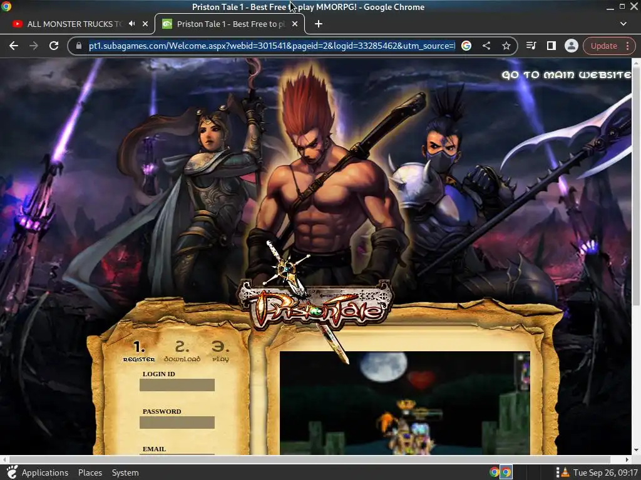Select step 1 Register
641x480 pixels.
[x=139, y=351]
